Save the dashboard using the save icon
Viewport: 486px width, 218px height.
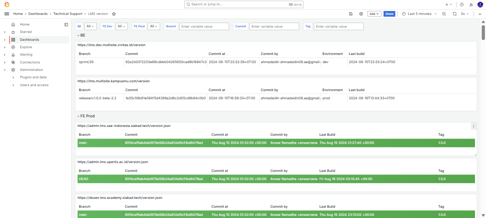pyautogui.click(x=351, y=14)
